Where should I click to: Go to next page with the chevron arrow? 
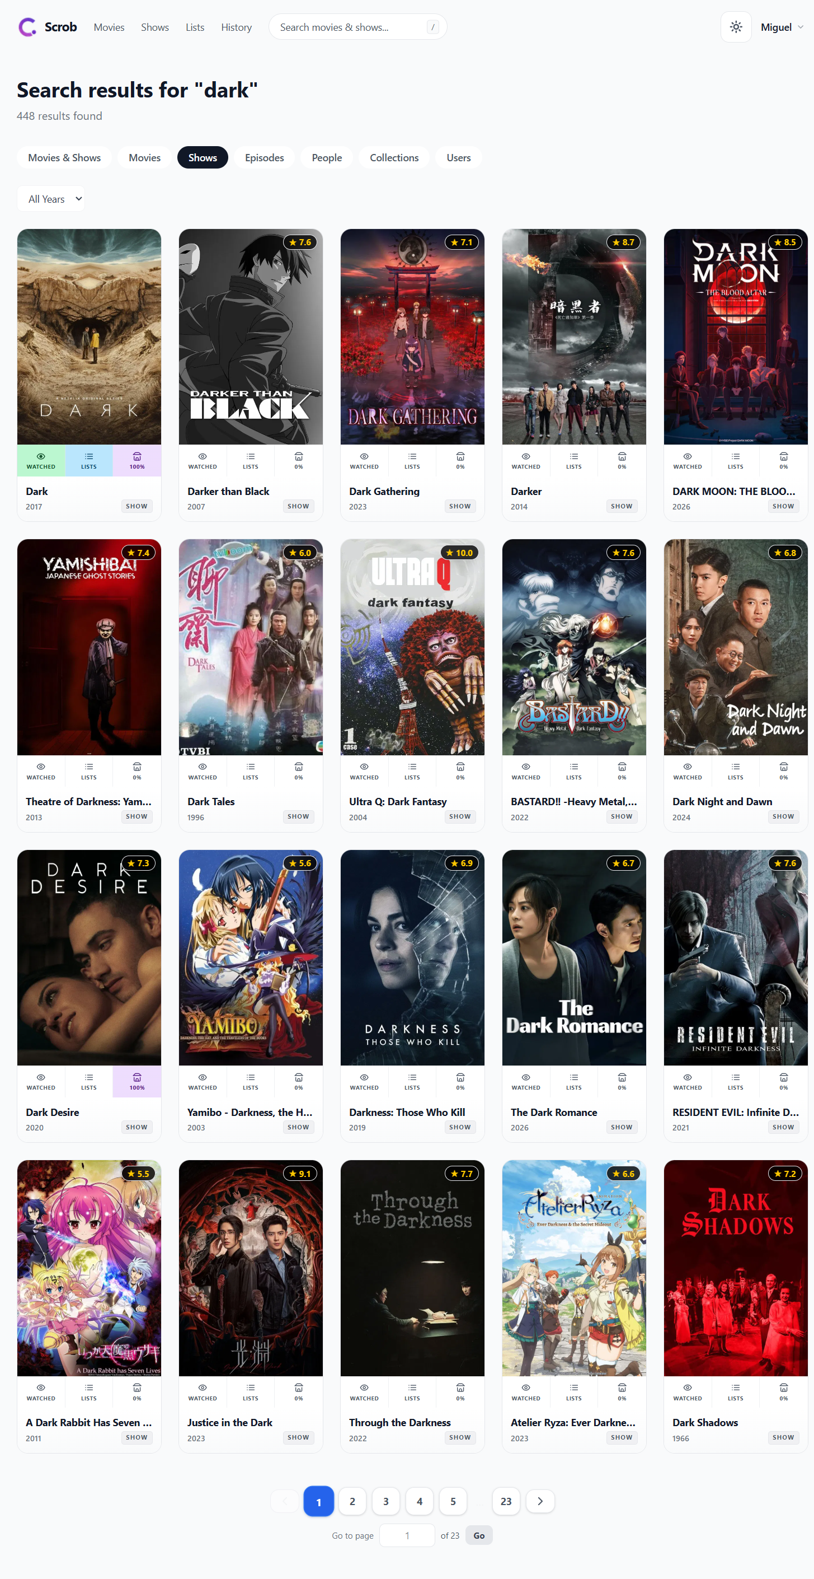pos(540,1501)
